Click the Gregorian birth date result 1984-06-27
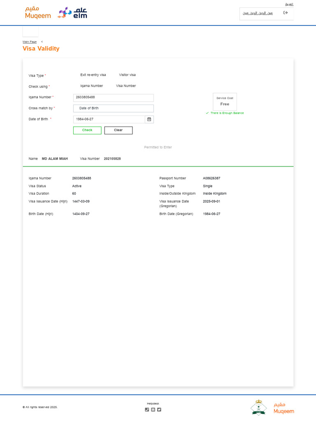The width and height of the screenshot is (316, 421). pos(211,214)
